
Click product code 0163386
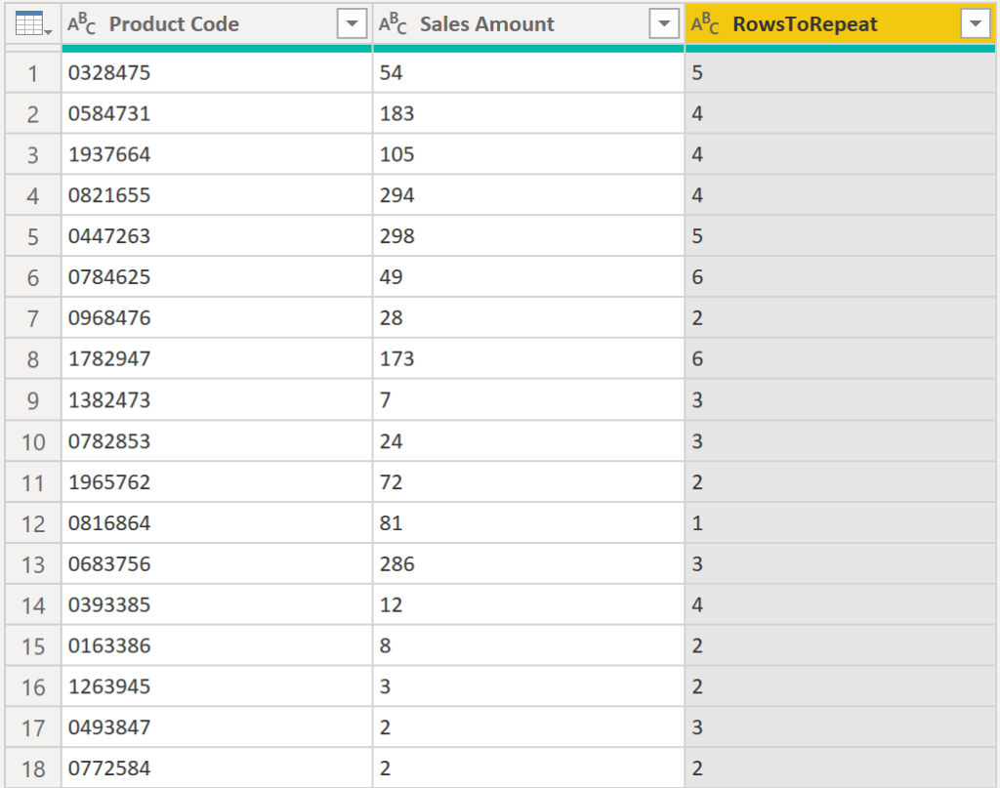click(x=109, y=645)
